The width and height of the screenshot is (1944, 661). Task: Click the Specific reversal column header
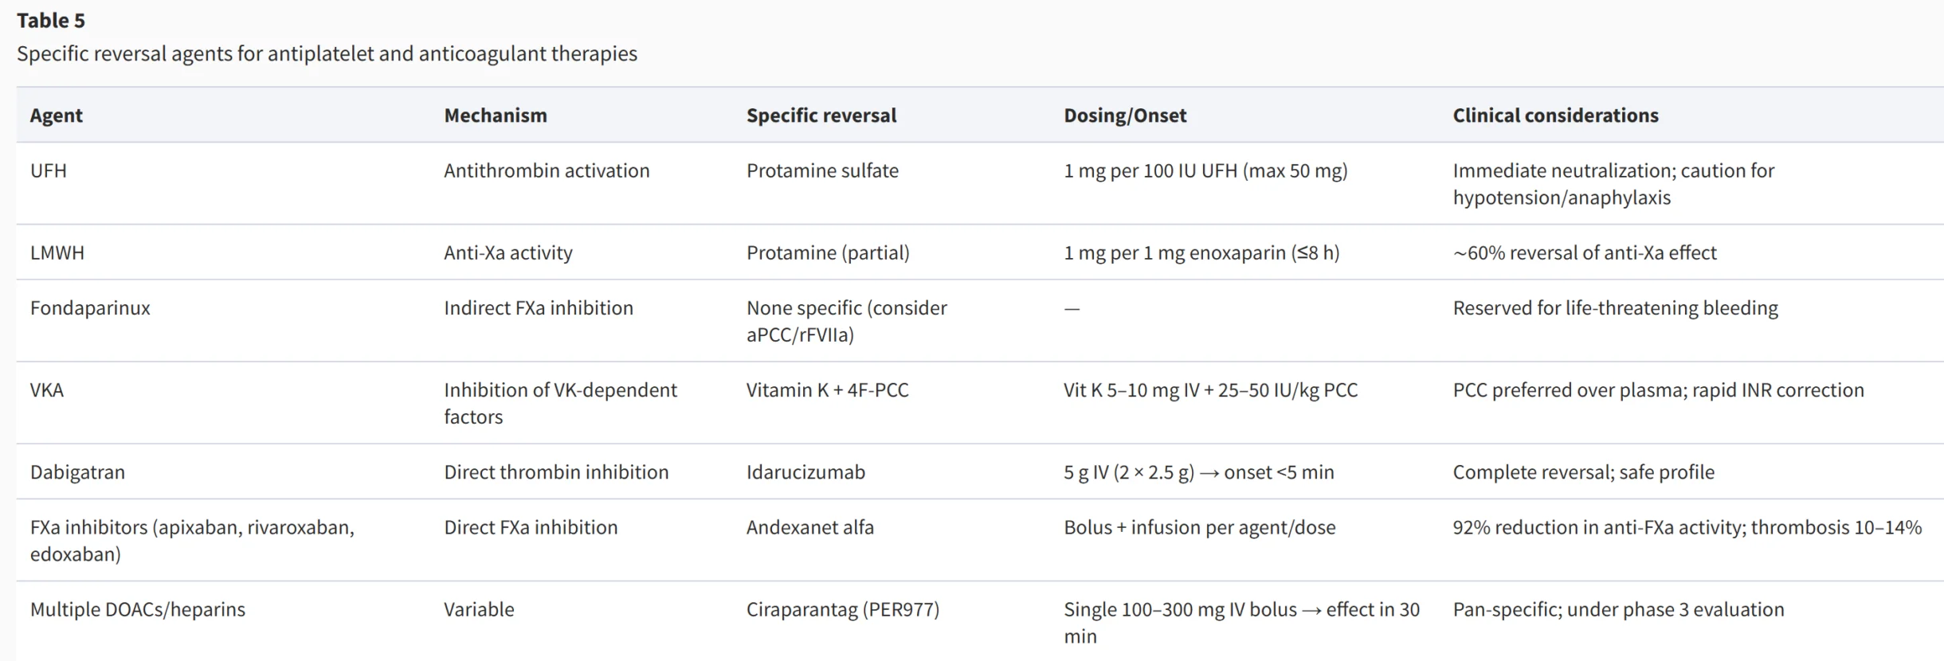click(x=821, y=115)
